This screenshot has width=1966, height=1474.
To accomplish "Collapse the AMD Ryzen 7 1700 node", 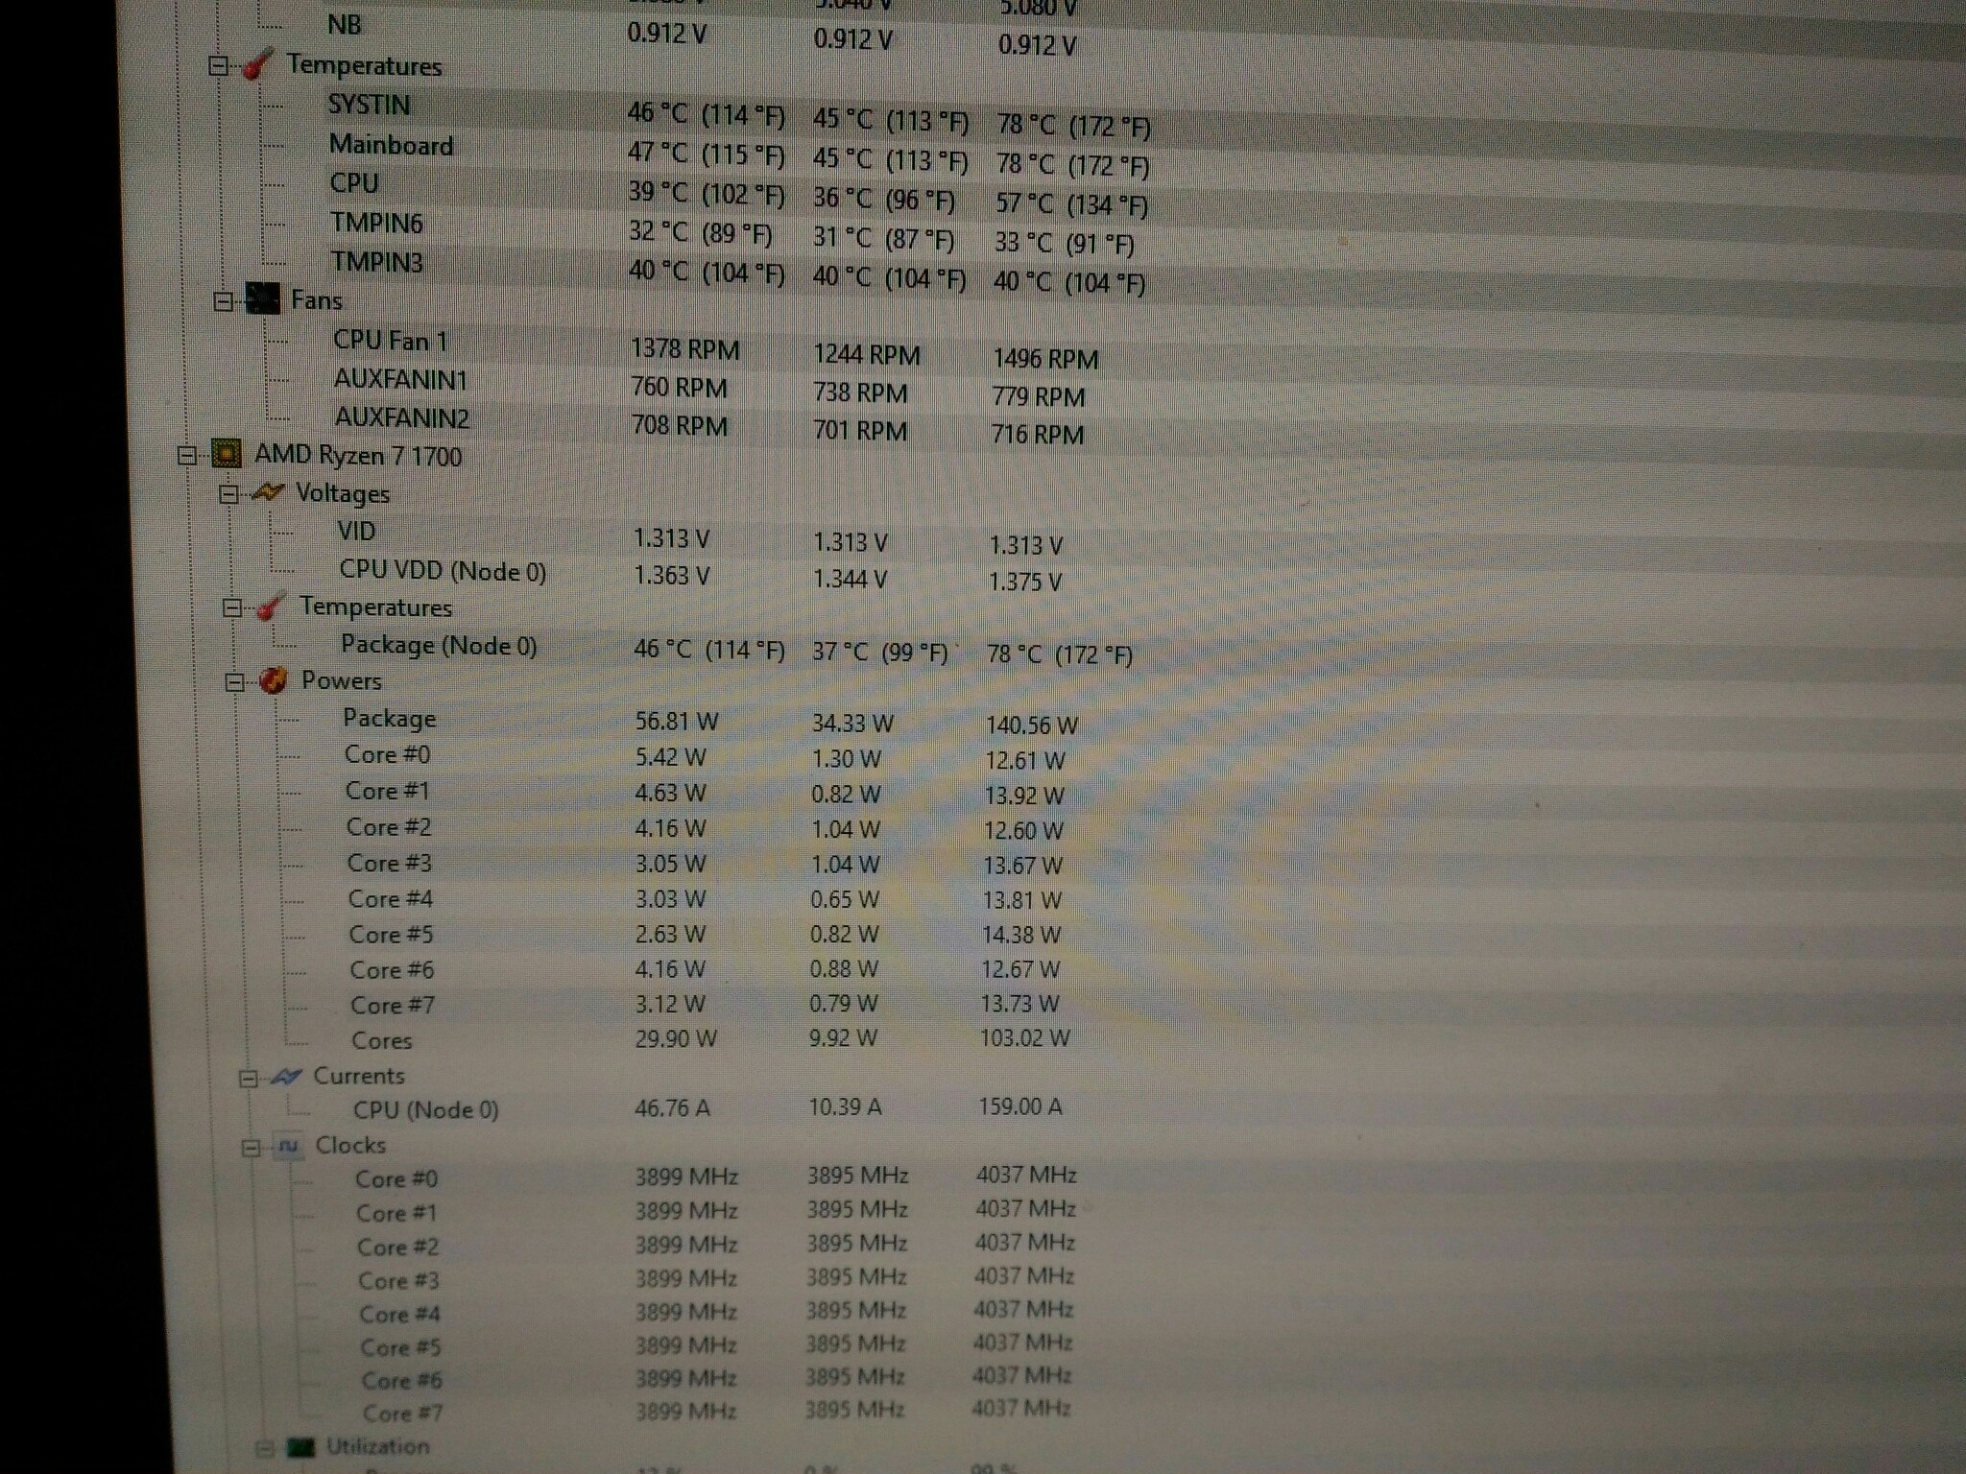I will [188, 455].
